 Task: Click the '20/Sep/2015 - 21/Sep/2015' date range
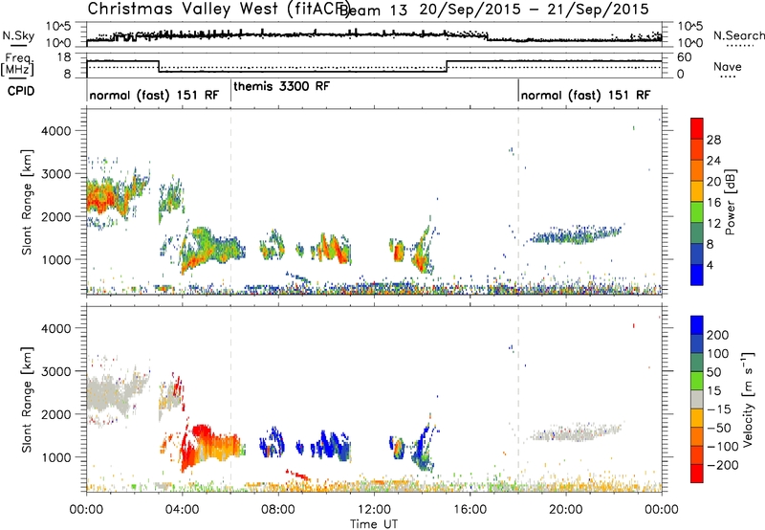tap(535, 10)
